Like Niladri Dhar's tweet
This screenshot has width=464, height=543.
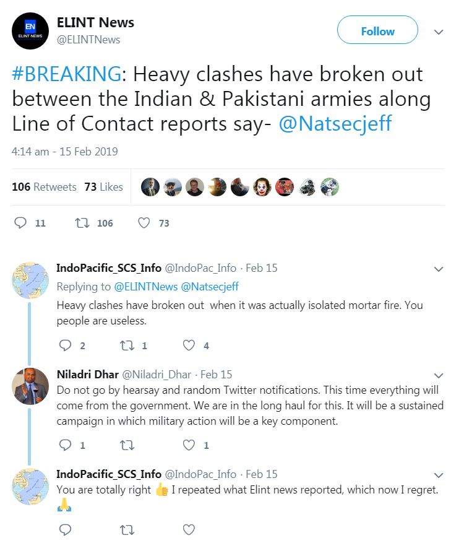click(189, 445)
